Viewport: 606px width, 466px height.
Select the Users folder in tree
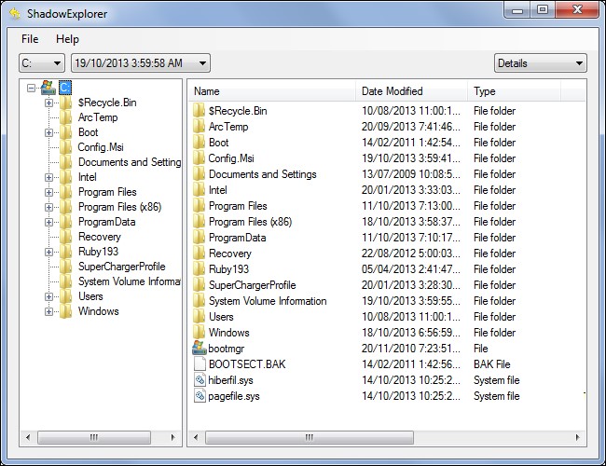pos(90,296)
